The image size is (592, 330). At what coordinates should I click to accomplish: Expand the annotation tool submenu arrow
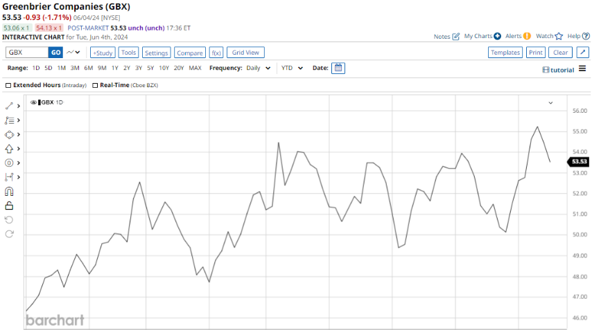(x=19, y=163)
